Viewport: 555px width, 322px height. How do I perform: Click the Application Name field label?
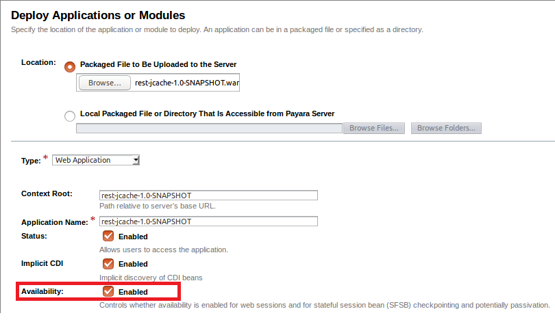point(55,222)
